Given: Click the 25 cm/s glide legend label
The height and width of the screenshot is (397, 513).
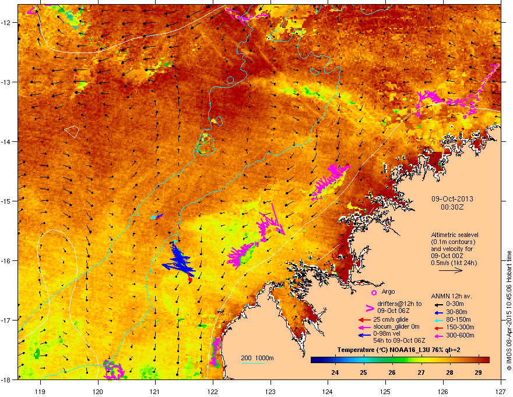Looking at the screenshot, I should click(x=391, y=319).
